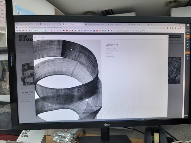Click the KIAF ART SEOUL site logo
The width and height of the screenshot is (191, 143).
pyautogui.click(x=26, y=38)
